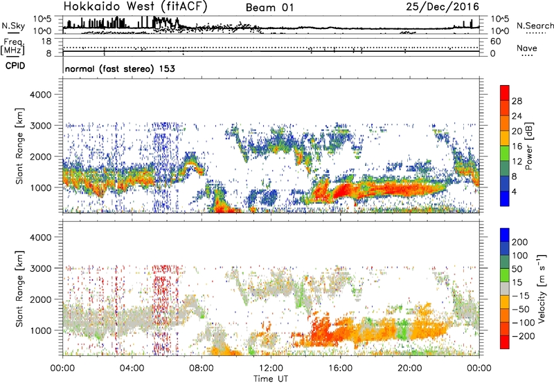The image size is (554, 383).
Task: Click the blue top of velocity colorbar
Action: pyautogui.click(x=505, y=235)
